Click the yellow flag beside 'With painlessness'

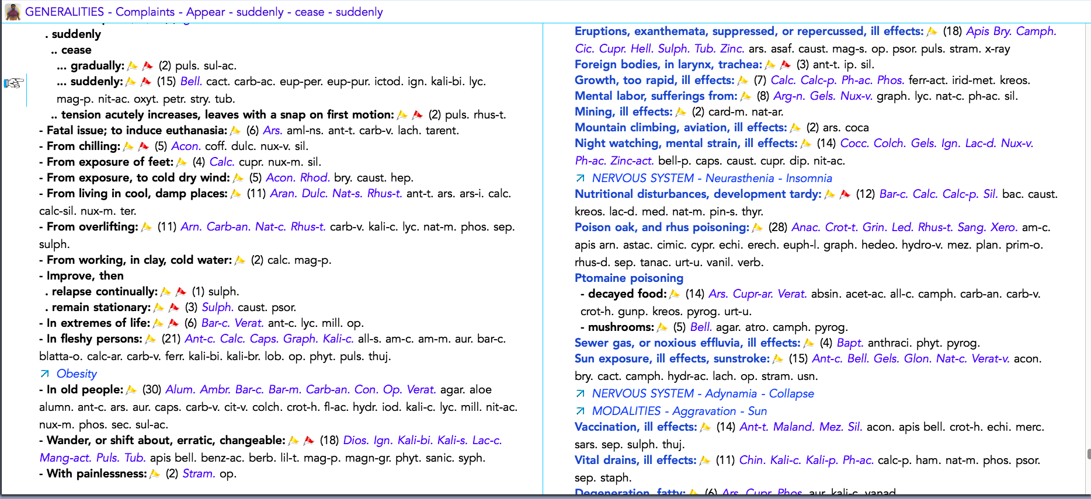coord(155,473)
